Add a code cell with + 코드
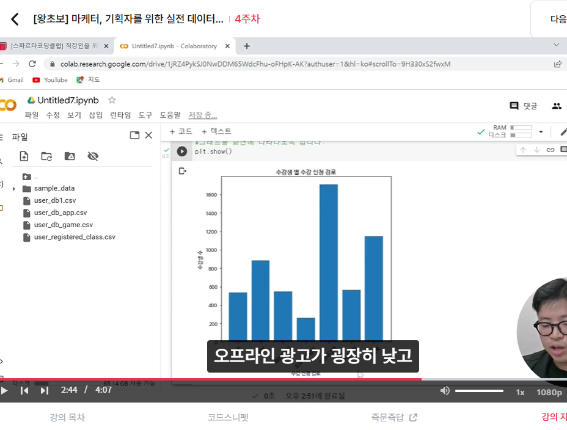The height and width of the screenshot is (430, 567). point(181,131)
